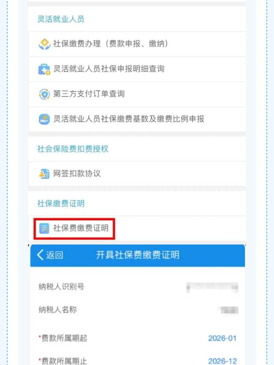Select 第三方支付订单查询 entry
This screenshot has width=274, height=365.
tap(89, 94)
